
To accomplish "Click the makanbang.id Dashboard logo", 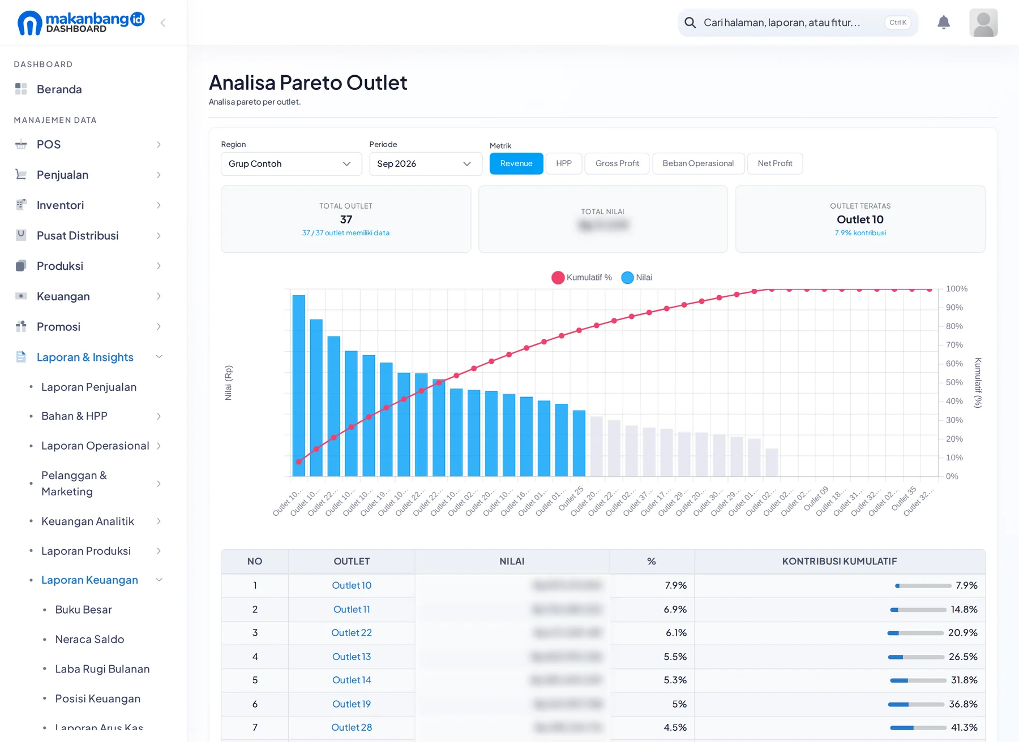I will [x=82, y=23].
